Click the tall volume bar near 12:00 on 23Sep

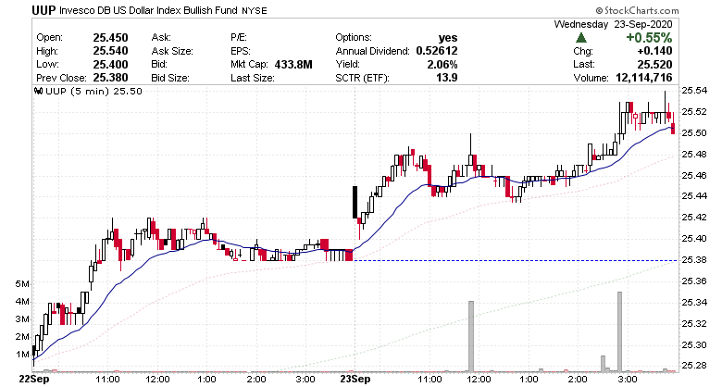pyautogui.click(x=471, y=336)
